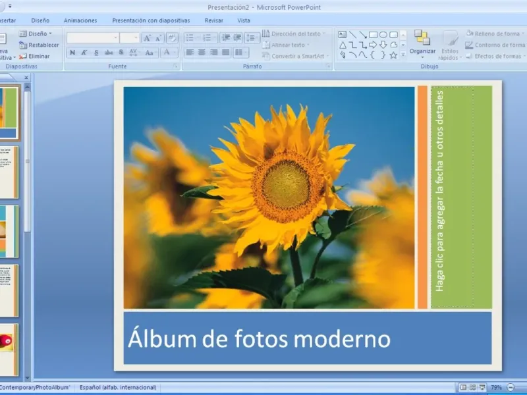Image resolution: width=527 pixels, height=395 pixels.
Task: Select the Álbum de fotos moderno title
Action: (259, 338)
